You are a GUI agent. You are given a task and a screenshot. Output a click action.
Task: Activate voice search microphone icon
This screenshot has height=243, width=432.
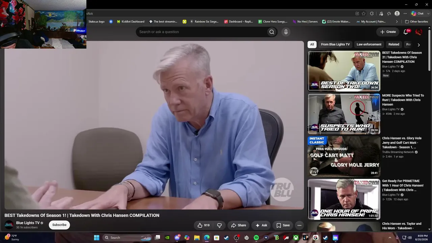click(286, 32)
